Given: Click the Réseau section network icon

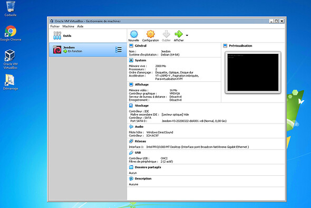Looking at the screenshot, I should click(x=131, y=141).
